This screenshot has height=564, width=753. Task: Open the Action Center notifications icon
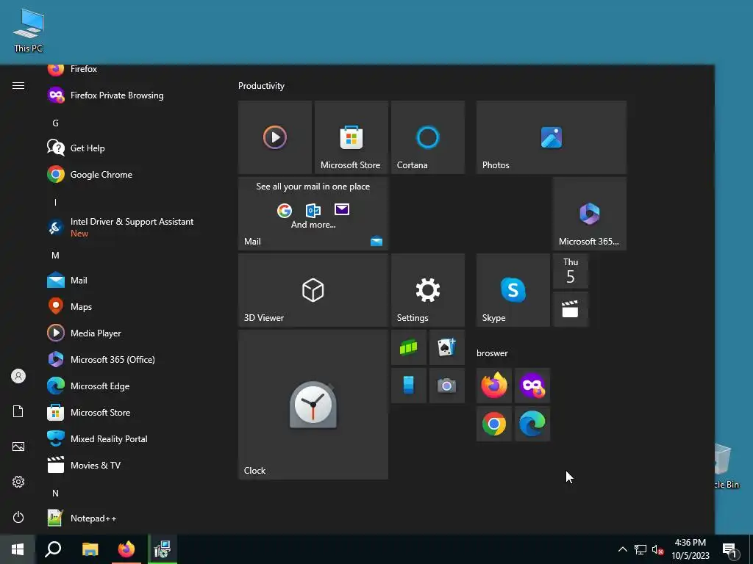(x=730, y=550)
